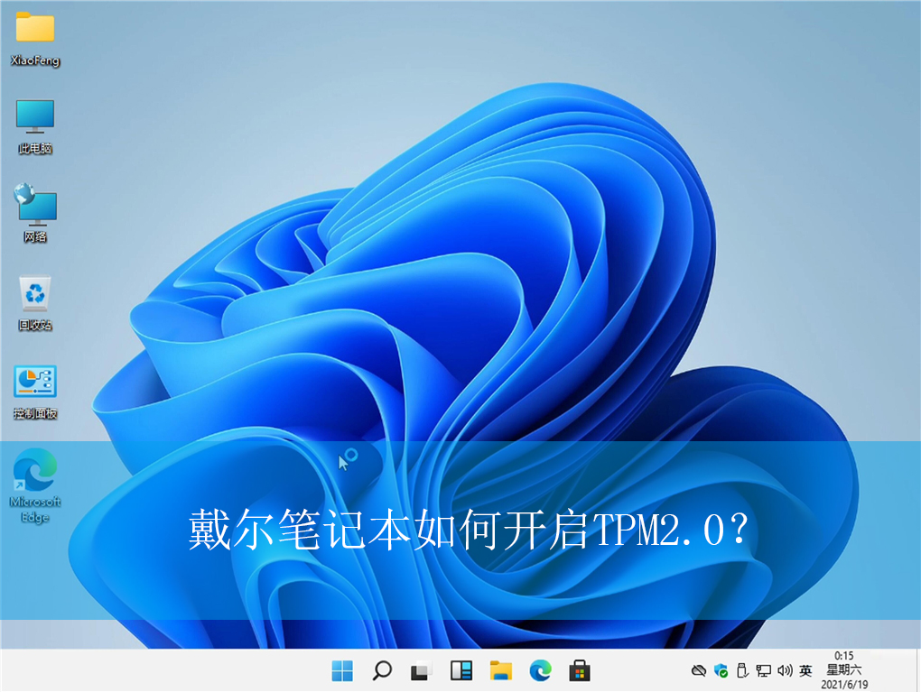This screenshot has height=692, width=921.
Task: Open File Explorer from the taskbar
Action: pos(500,670)
